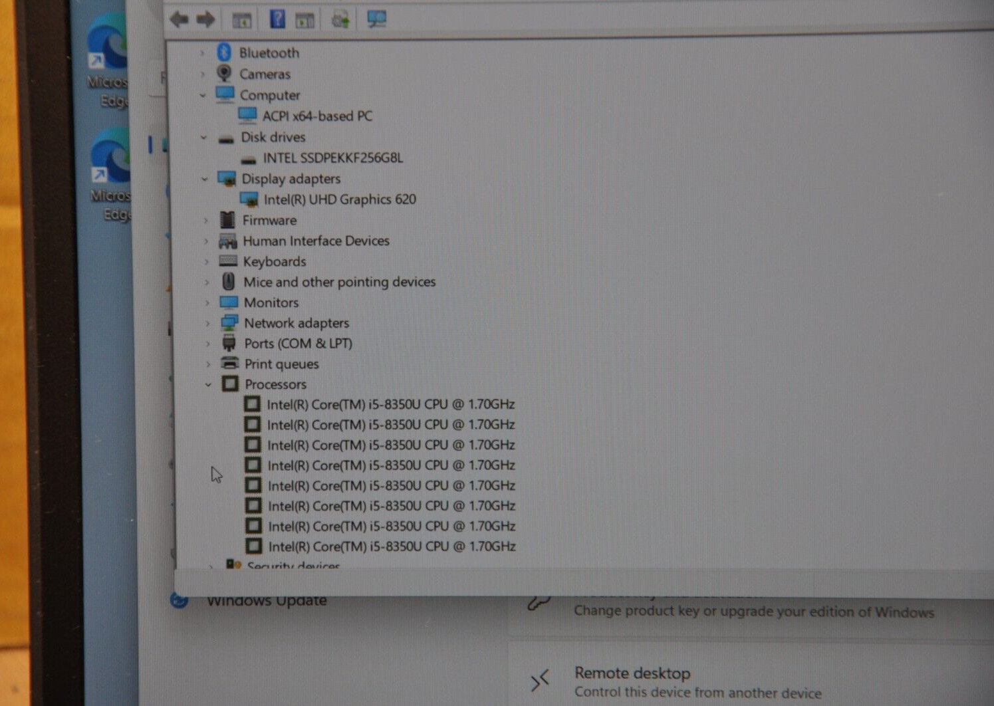Select the Network adapters category icon

click(x=229, y=323)
